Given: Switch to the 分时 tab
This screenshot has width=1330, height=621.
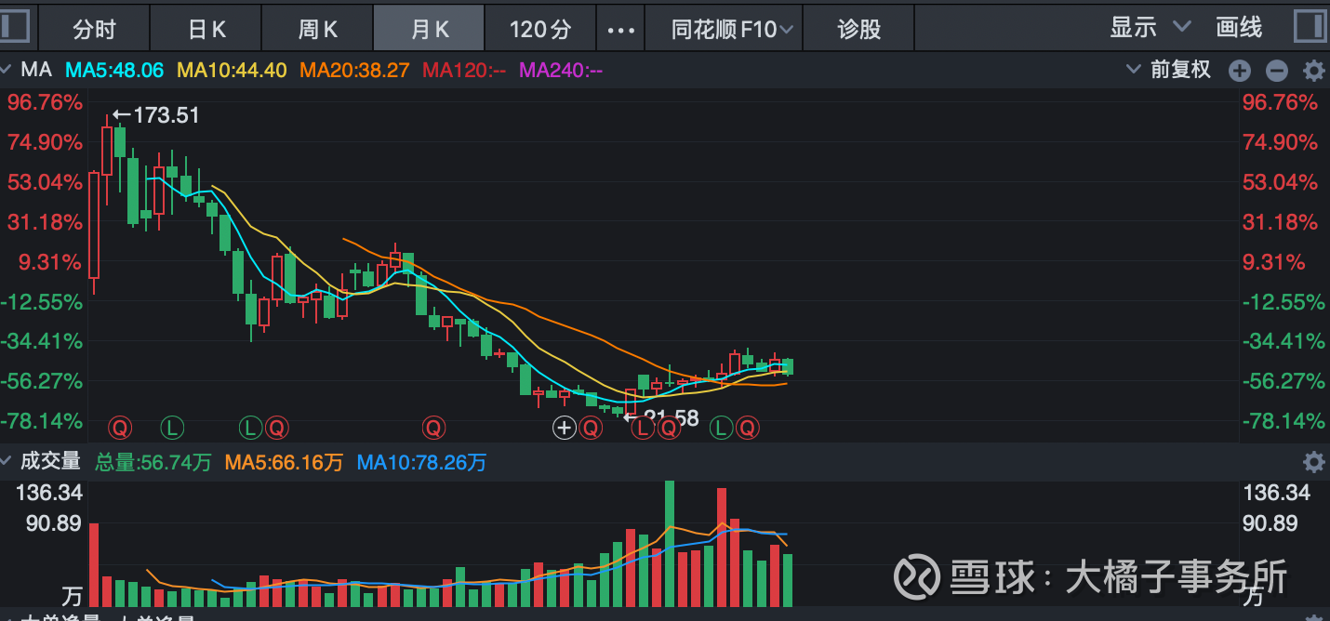Looking at the screenshot, I should tap(94, 29).
